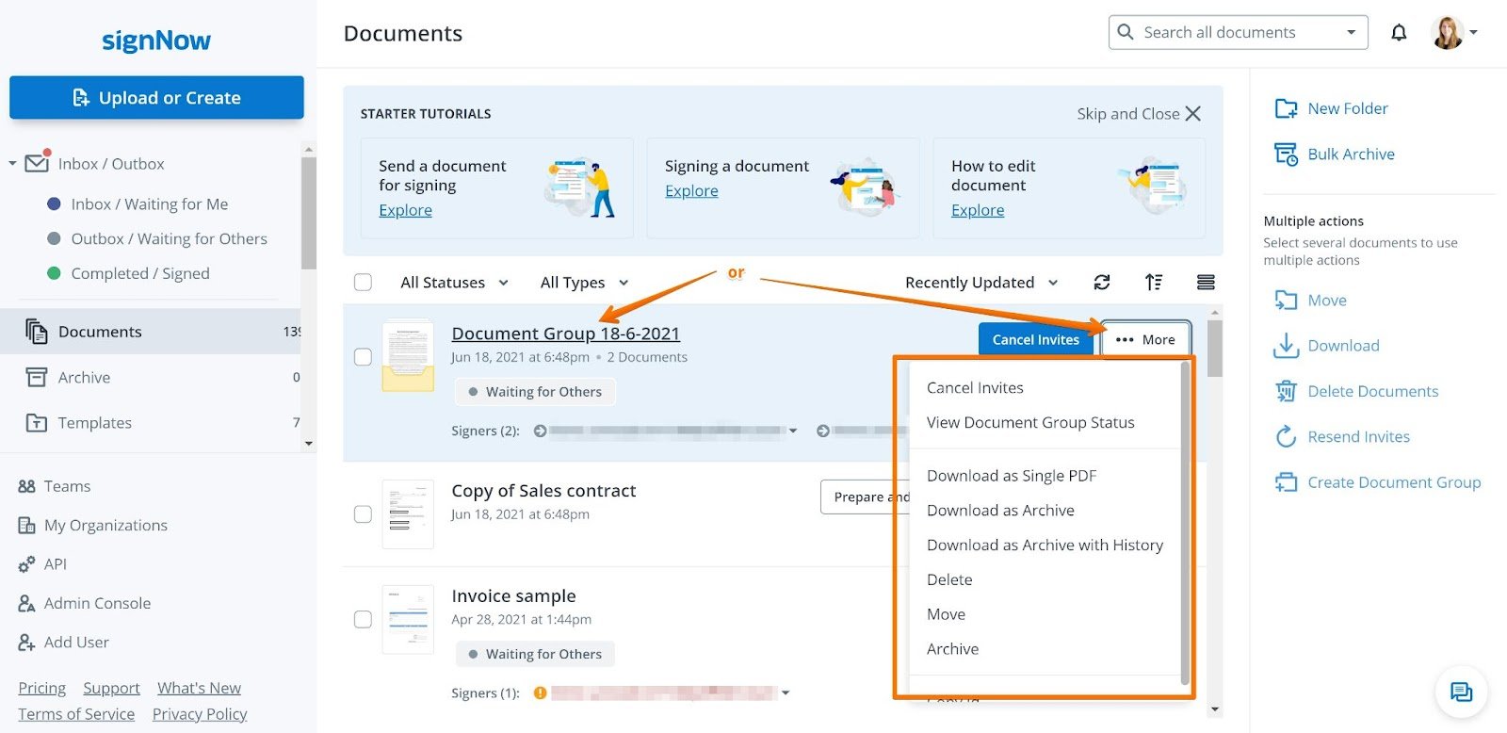Switch list view layout icon

point(1206,282)
